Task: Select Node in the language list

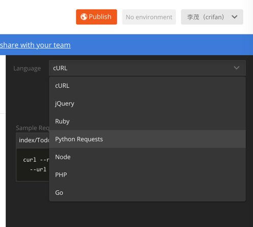Action: (x=147, y=157)
